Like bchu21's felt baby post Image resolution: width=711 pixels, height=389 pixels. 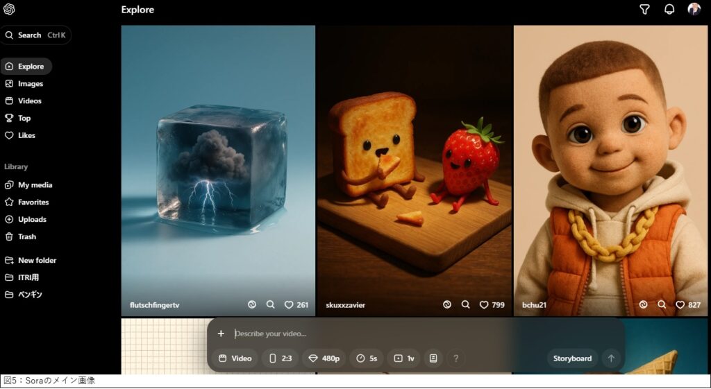coord(680,304)
